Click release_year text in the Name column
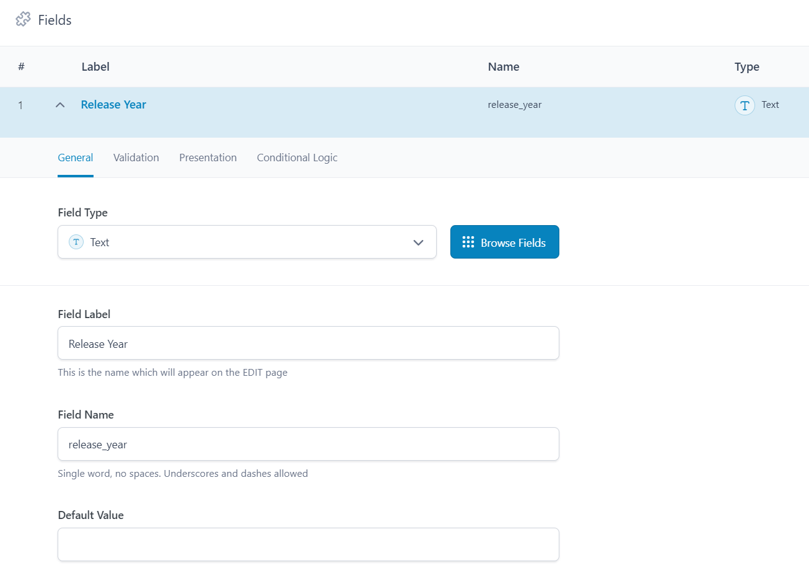 [x=515, y=105]
